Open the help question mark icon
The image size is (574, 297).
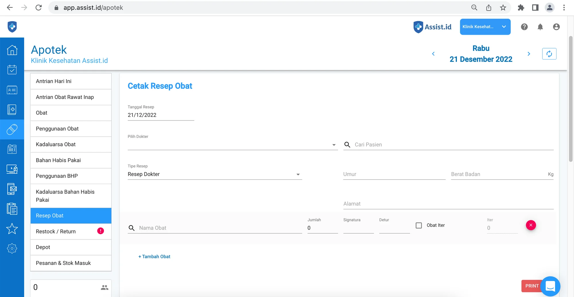524,27
